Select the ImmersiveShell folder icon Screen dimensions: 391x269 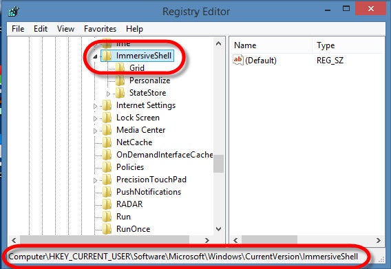[x=107, y=56]
